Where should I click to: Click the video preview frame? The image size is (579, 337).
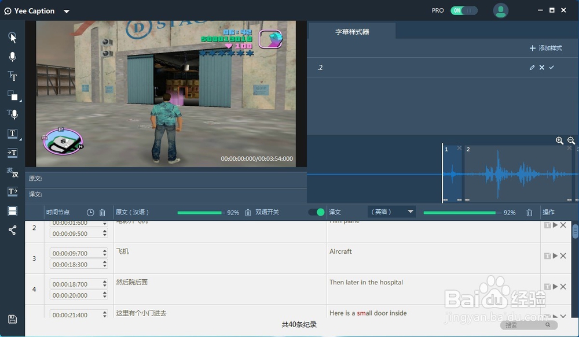[166, 94]
